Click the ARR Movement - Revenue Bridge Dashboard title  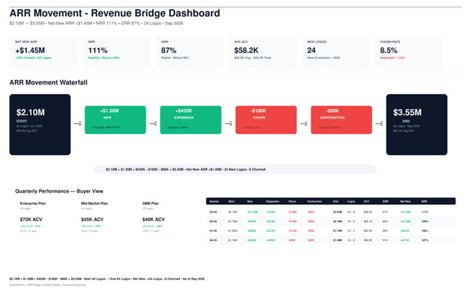point(114,13)
